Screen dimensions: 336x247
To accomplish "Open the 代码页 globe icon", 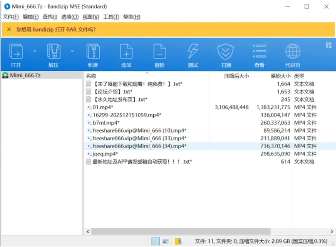I will [x=293, y=51].
